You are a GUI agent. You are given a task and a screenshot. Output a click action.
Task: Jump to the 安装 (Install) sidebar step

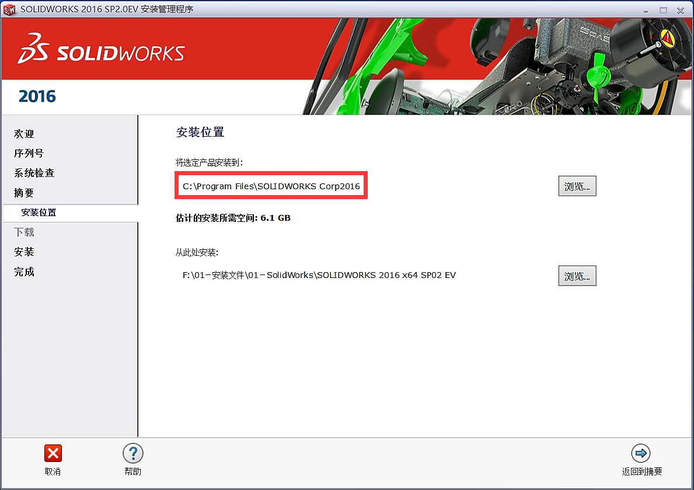[x=25, y=252]
